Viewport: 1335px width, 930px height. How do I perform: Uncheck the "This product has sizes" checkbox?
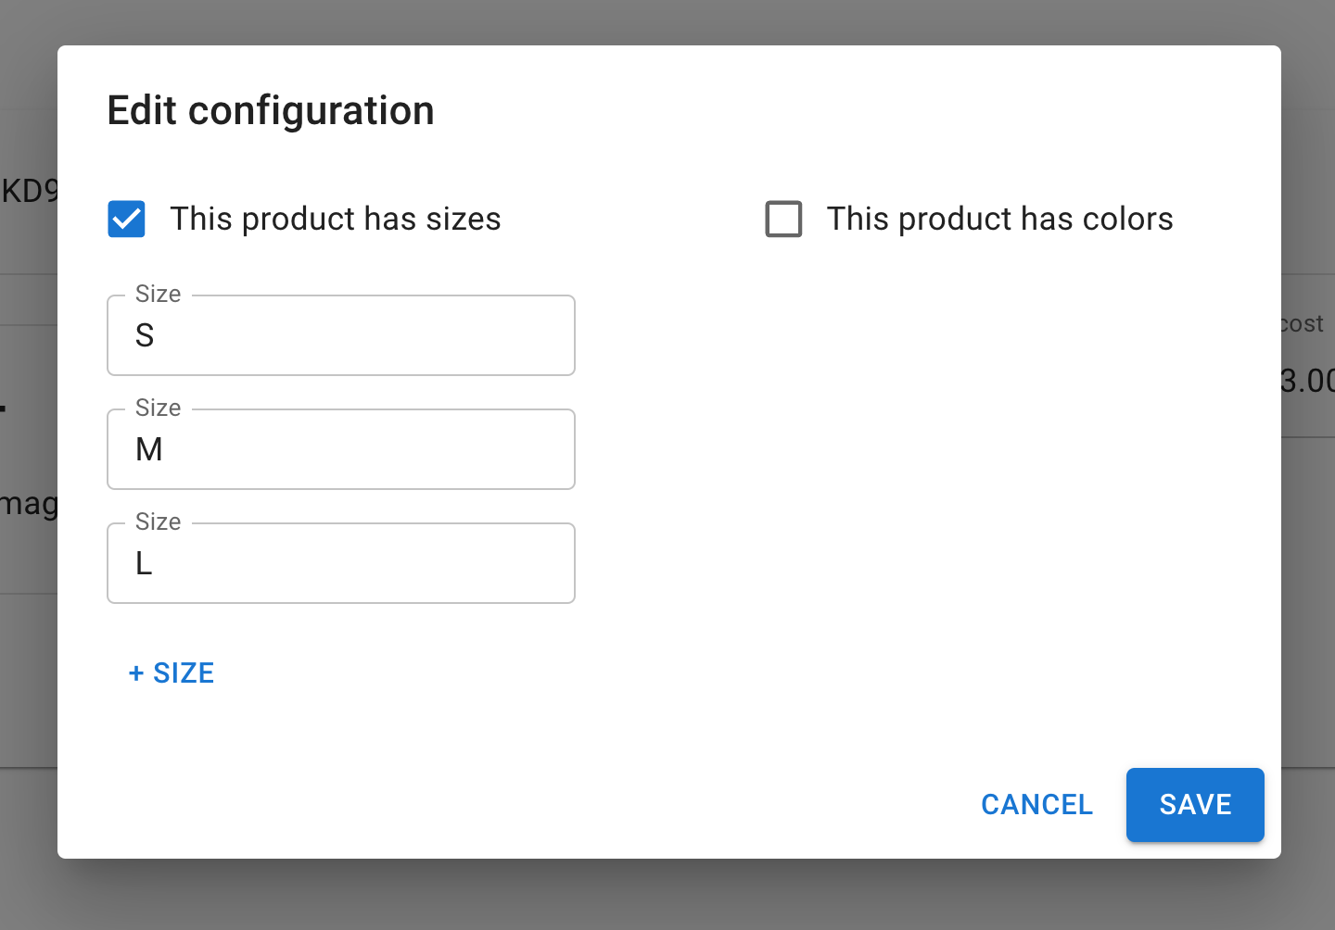tap(127, 220)
